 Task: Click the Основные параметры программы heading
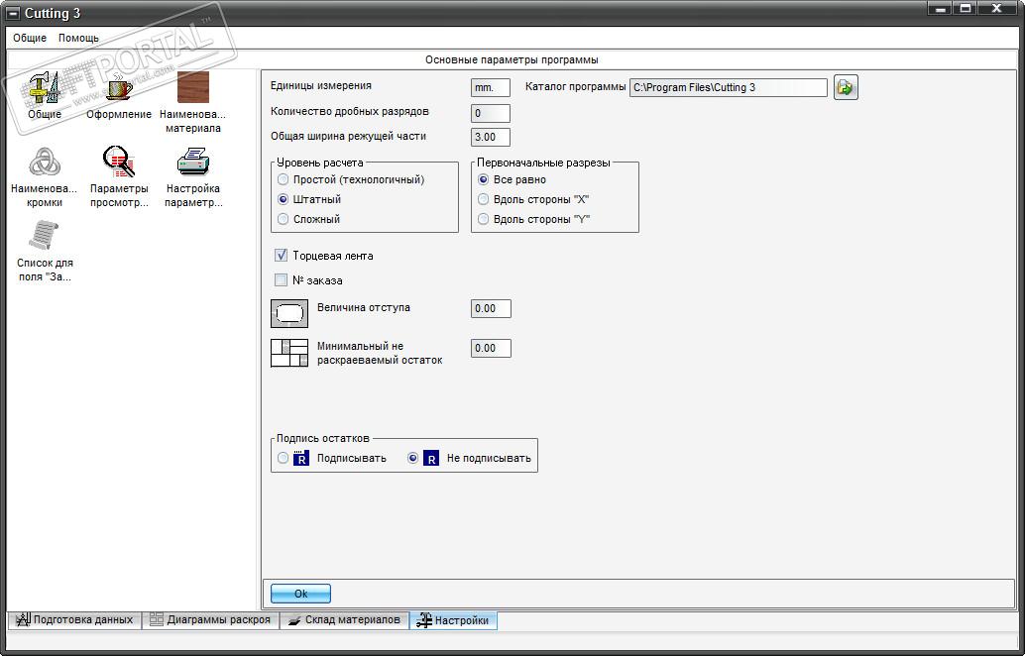[x=512, y=60]
